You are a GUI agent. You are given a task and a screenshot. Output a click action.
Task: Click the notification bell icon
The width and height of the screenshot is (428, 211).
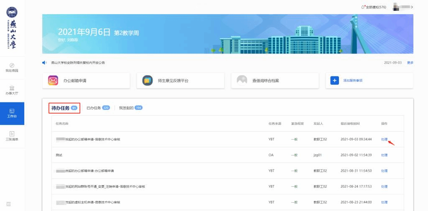pyautogui.click(x=363, y=7)
